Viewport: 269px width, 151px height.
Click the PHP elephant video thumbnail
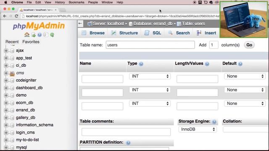(244, 20)
